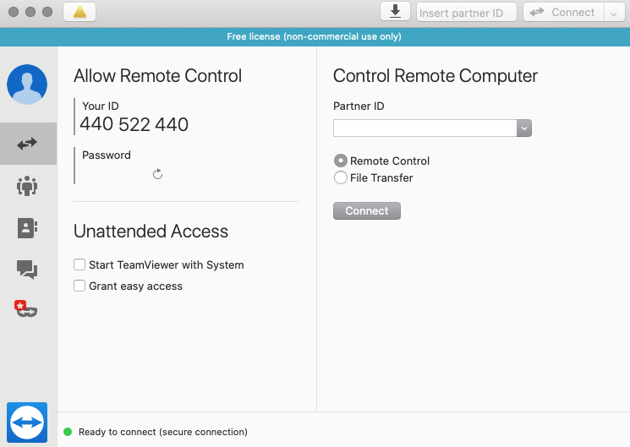Expand the Partner ID dropdown arrow
The height and width of the screenshot is (447, 630).
[x=524, y=128]
